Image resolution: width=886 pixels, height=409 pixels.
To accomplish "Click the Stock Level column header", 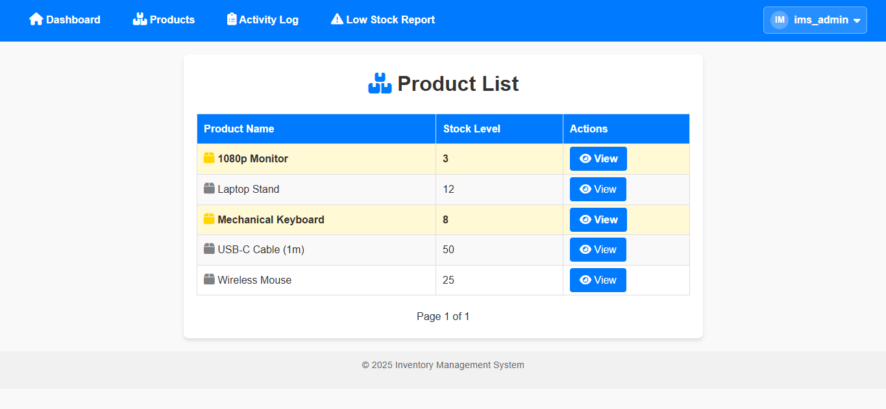I will point(472,129).
